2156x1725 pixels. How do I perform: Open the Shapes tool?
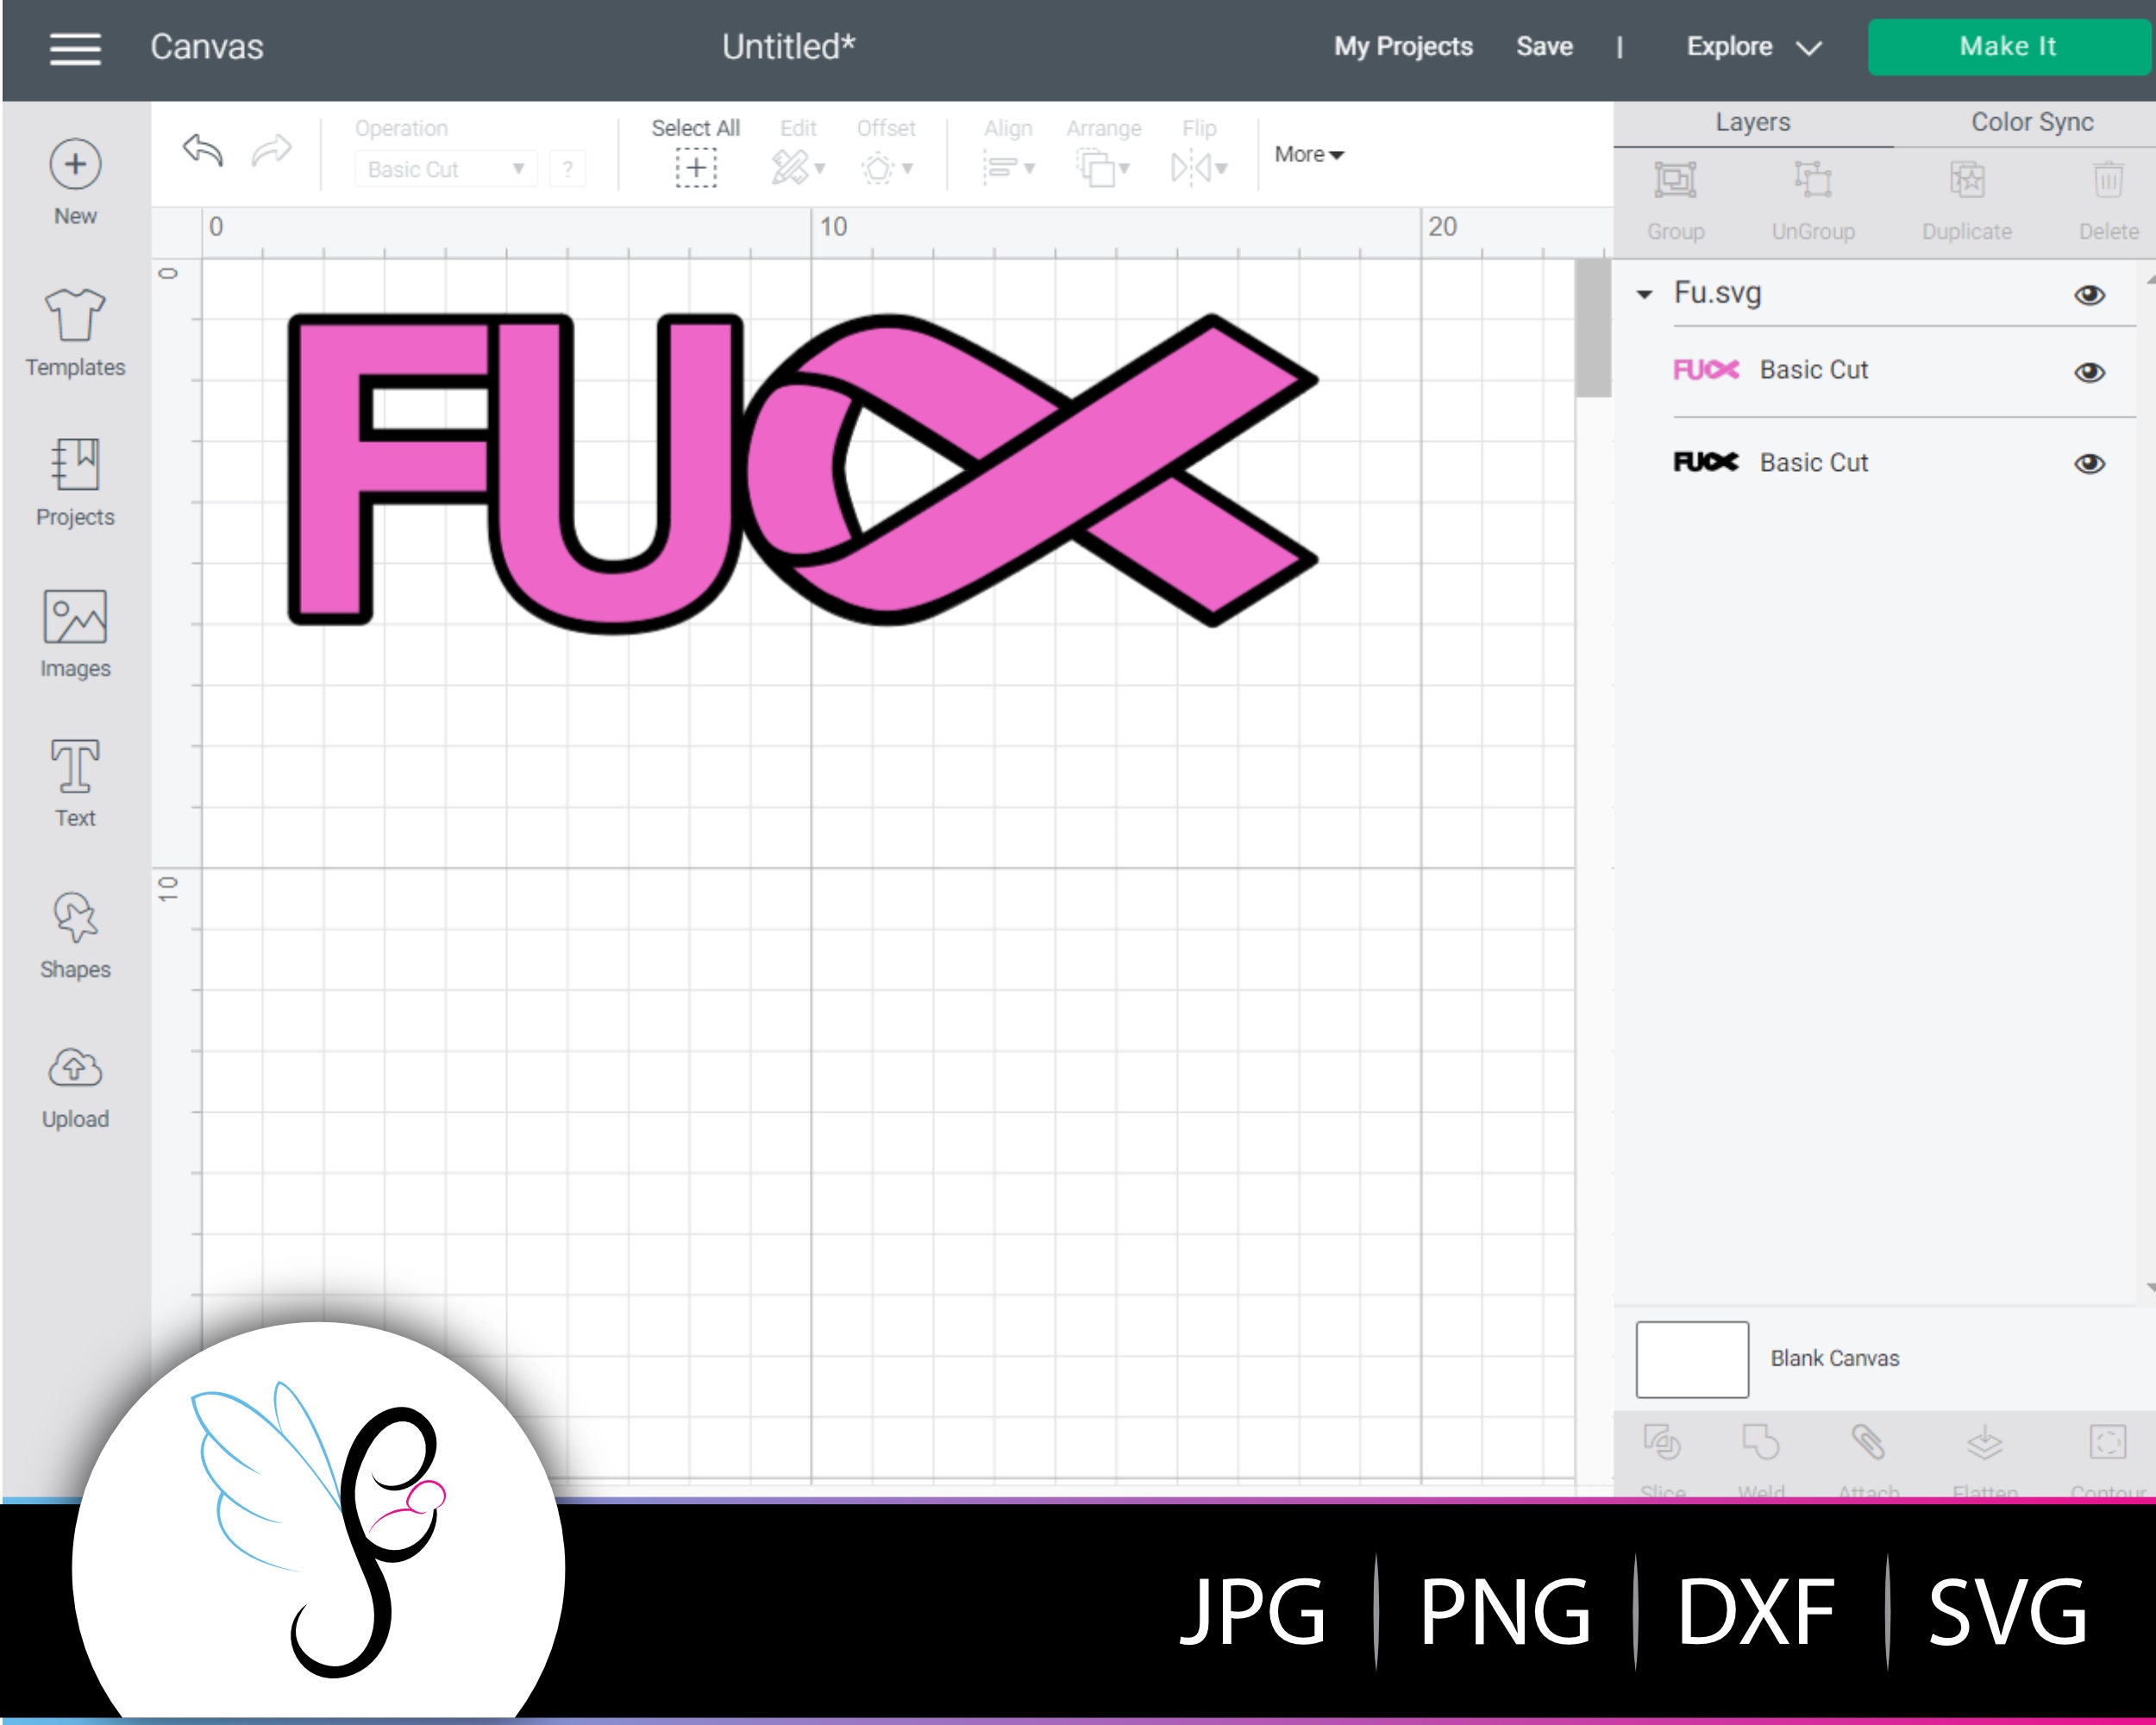coord(75,935)
